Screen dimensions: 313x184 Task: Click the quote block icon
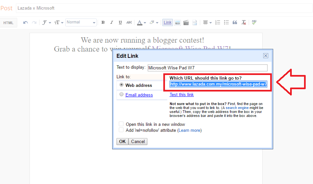pos(235,22)
